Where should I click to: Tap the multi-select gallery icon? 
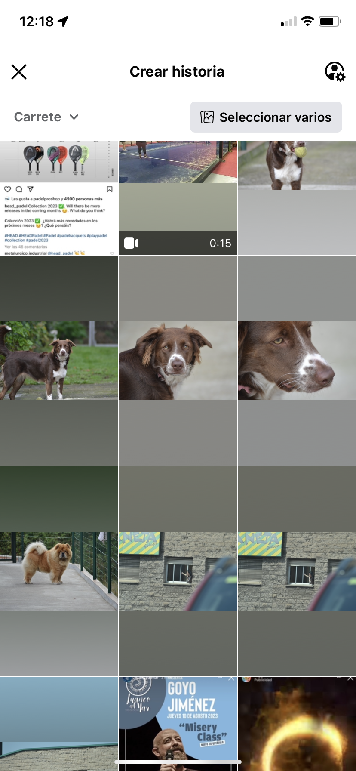[207, 117]
